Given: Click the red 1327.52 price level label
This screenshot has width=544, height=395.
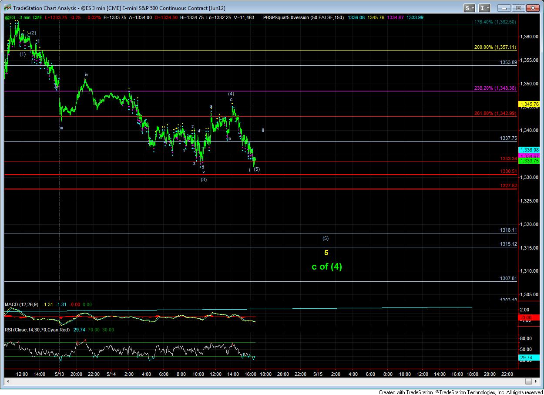Looking at the screenshot, I should (508, 186).
